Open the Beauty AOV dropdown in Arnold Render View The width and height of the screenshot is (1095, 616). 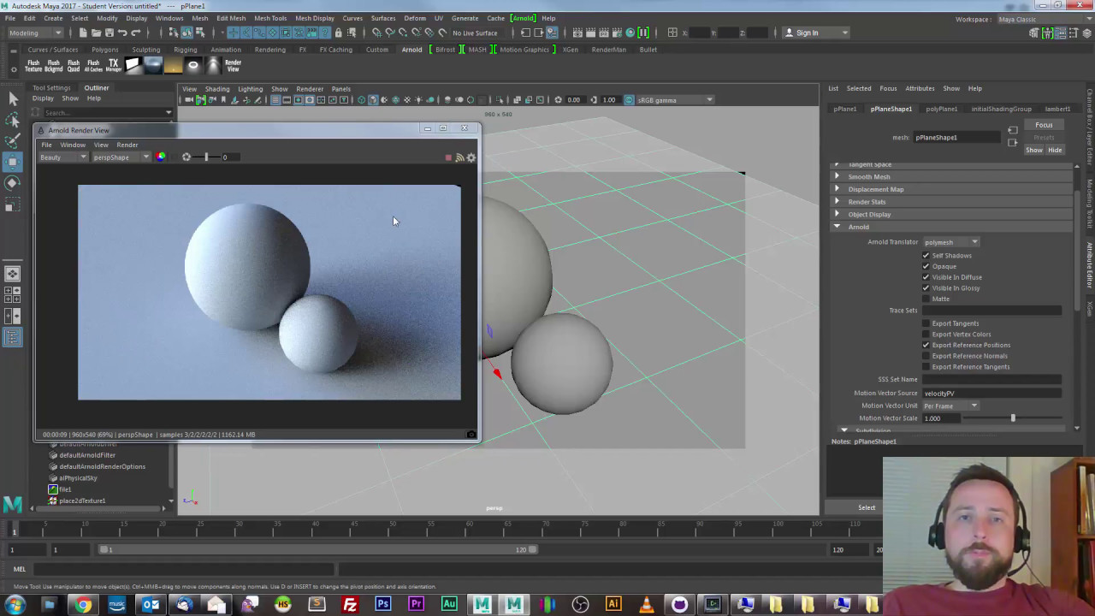[62, 157]
